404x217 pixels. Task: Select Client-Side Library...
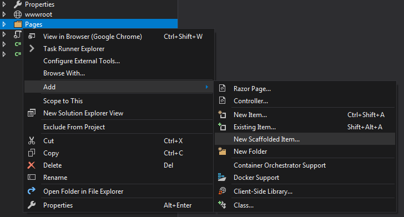click(x=305, y=191)
